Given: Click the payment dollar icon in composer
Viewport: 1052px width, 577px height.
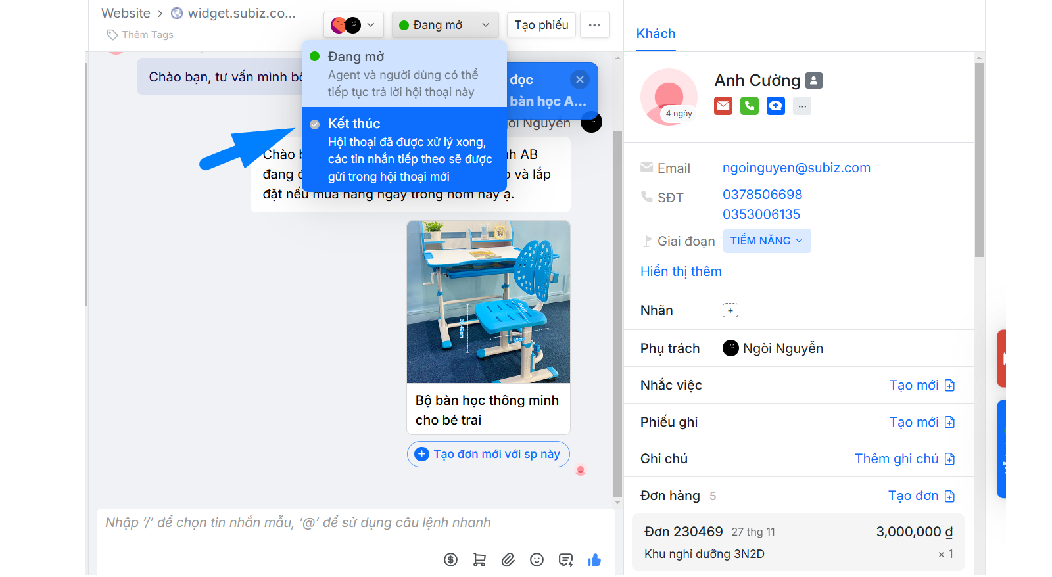Looking at the screenshot, I should pos(450,559).
